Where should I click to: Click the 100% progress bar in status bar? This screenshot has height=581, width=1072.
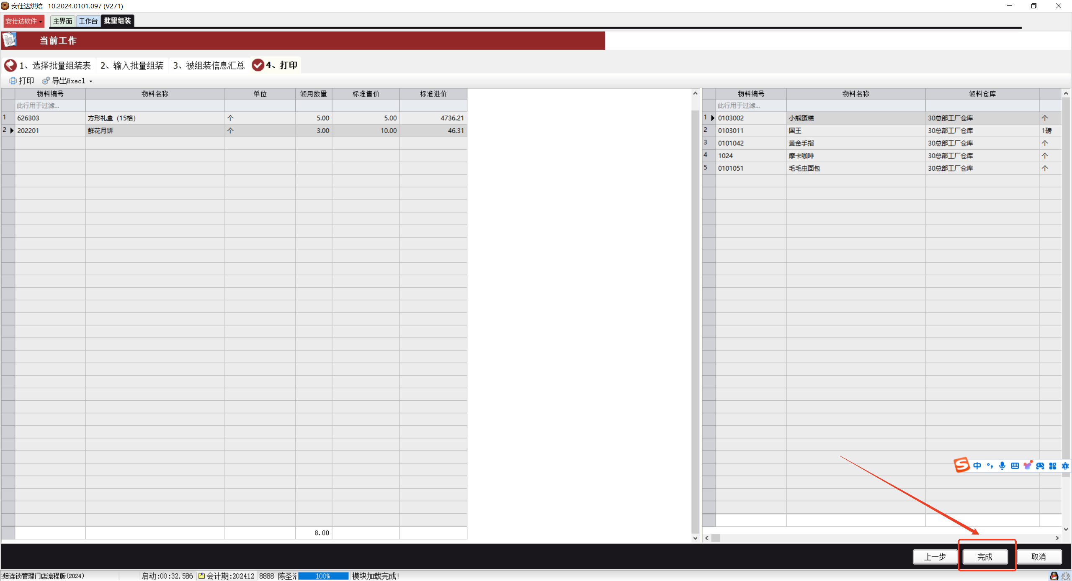pos(323,576)
